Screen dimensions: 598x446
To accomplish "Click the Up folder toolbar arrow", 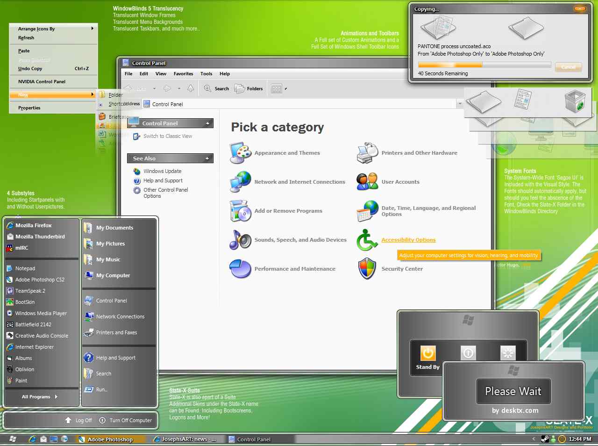I will 191,88.
